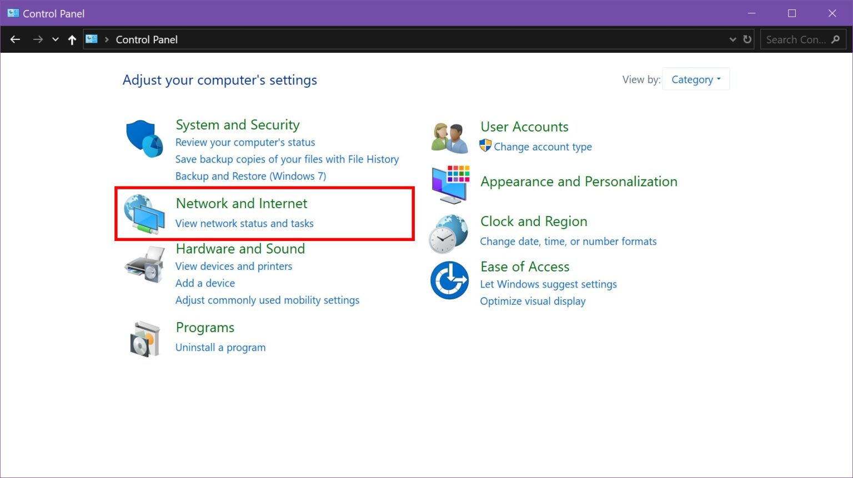Click Change date, time, or number formats

tap(568, 241)
